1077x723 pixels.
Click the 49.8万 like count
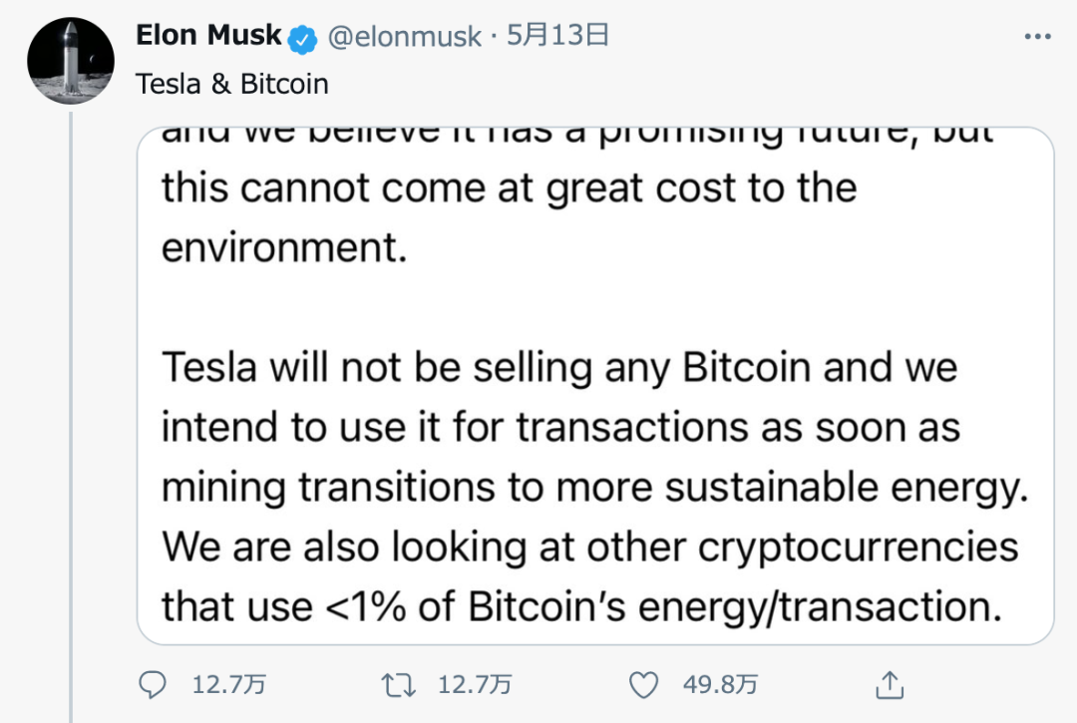click(x=721, y=684)
